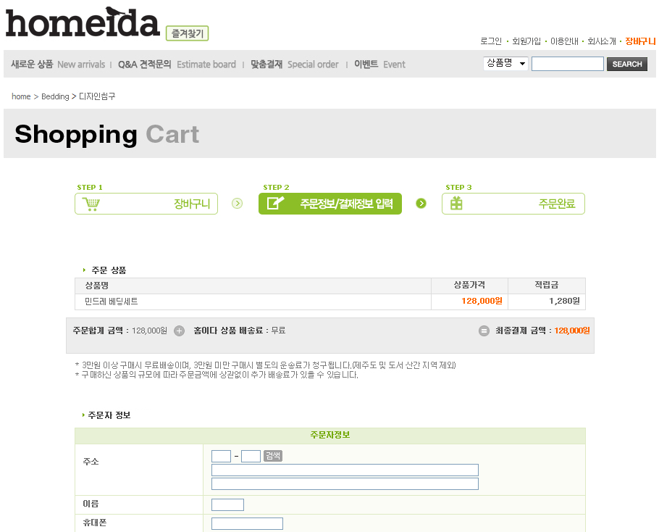Open 새로운 상품 New arrivals menu
This screenshot has width=659, height=532.
[58, 65]
